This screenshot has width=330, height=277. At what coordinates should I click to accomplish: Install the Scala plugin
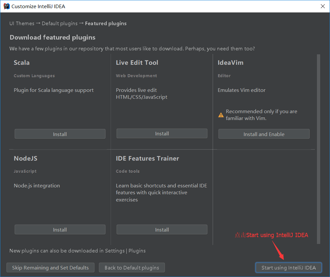click(60, 134)
